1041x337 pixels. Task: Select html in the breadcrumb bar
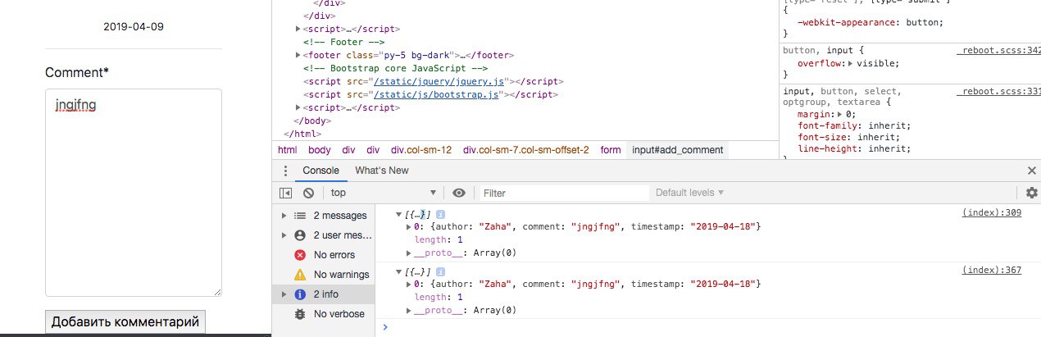(287, 150)
